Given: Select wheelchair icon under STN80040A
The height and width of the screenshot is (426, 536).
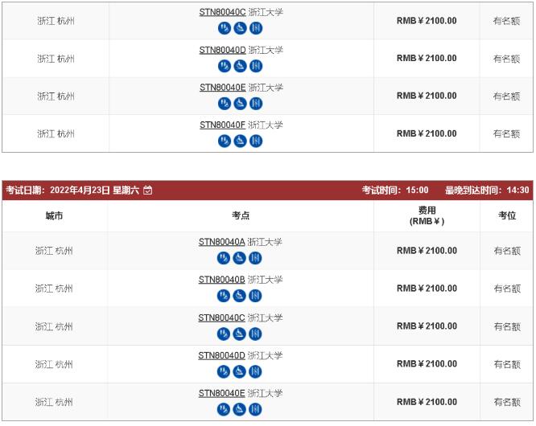Looking at the screenshot, I should 239,258.
